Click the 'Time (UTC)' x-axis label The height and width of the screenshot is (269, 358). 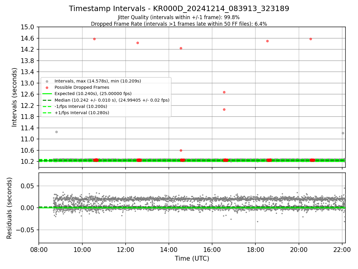(x=192, y=259)
